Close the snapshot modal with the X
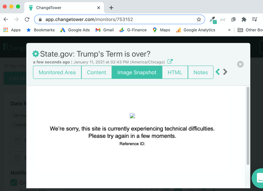 point(240,64)
